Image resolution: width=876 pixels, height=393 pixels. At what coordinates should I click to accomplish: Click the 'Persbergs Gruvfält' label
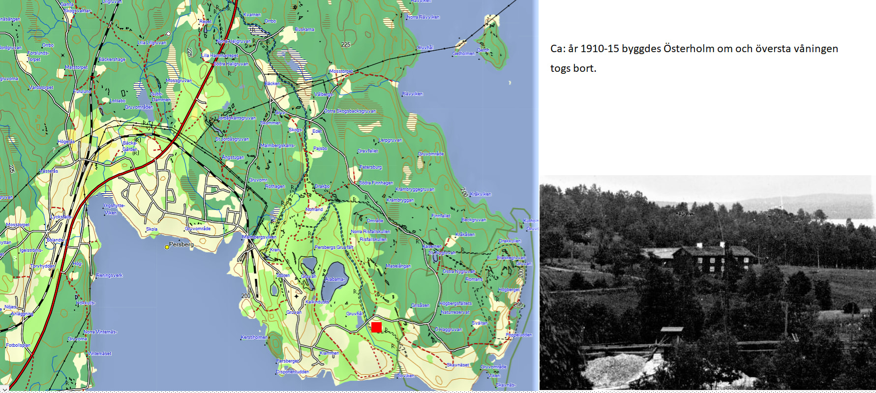334,247
